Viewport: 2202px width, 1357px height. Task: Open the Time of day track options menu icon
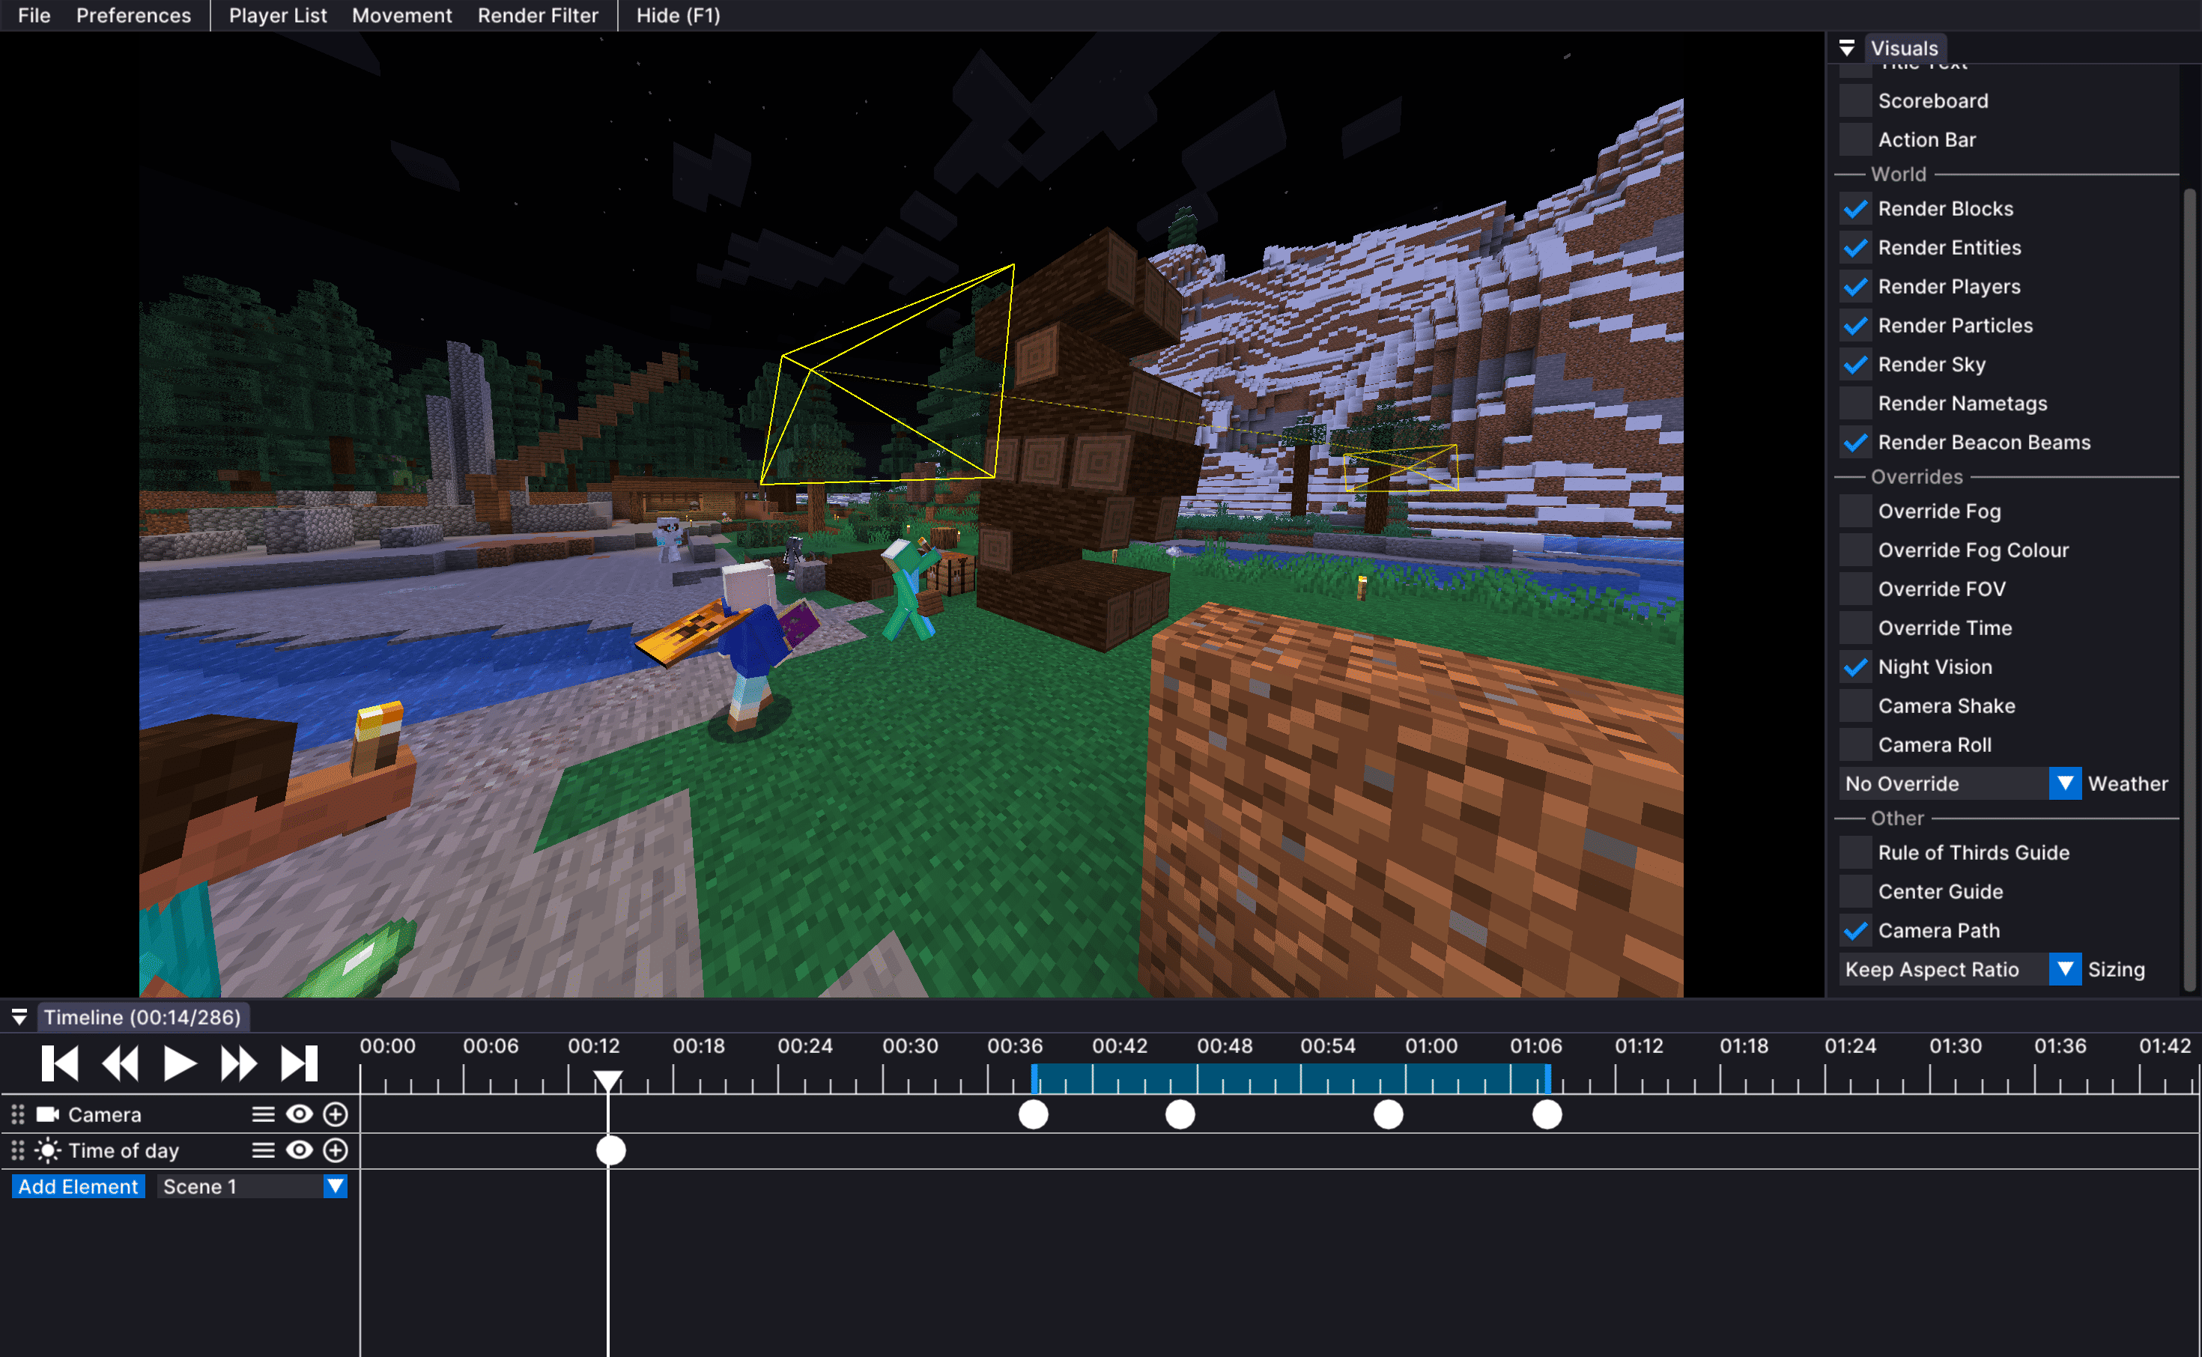263,1150
